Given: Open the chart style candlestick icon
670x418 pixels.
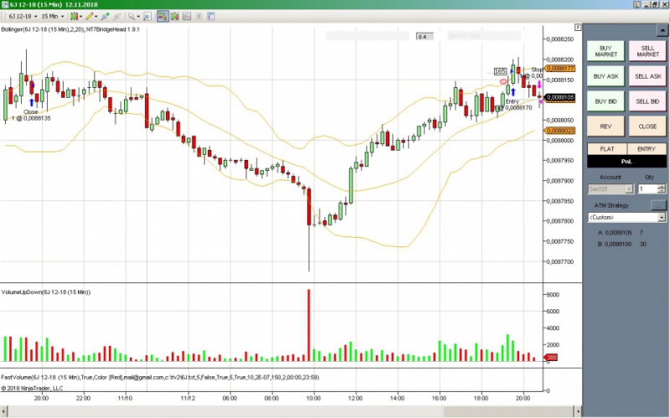Looking at the screenshot, I should click(74, 16).
